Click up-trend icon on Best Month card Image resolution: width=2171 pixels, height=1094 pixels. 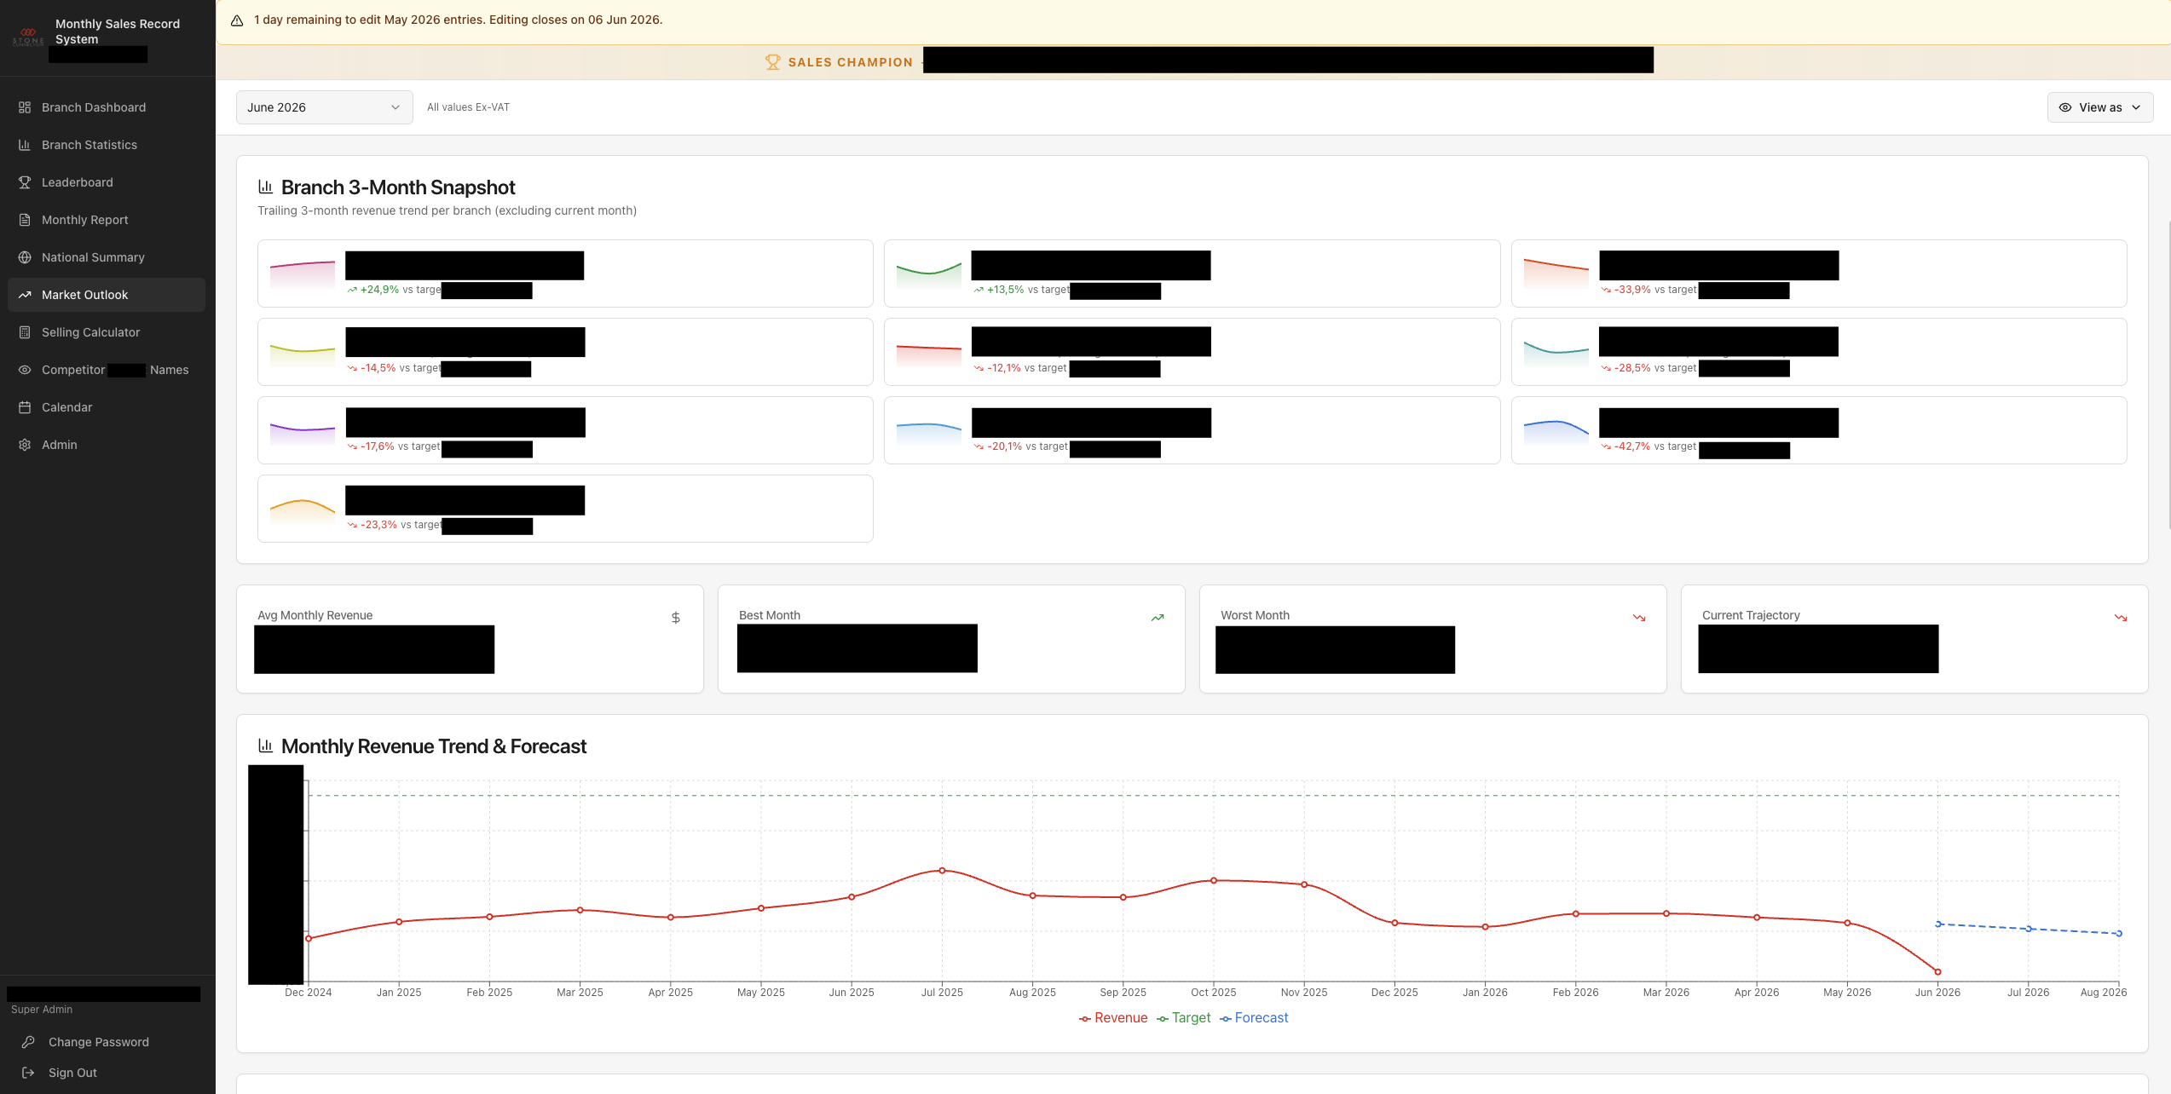tap(1158, 618)
